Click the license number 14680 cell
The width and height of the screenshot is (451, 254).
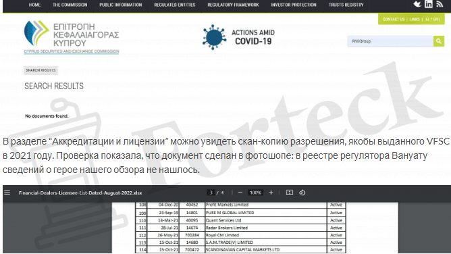pyautogui.click(x=192, y=243)
